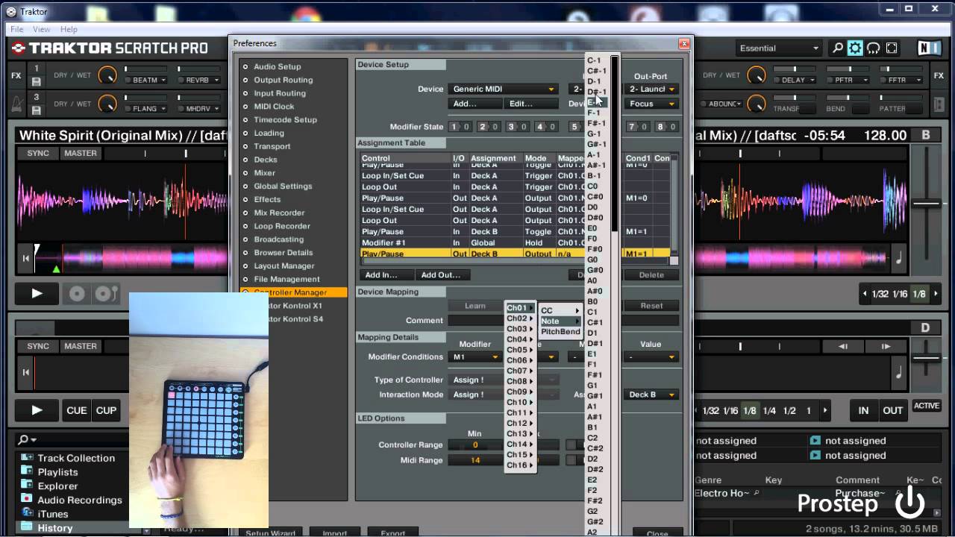Select Note in the Ch01 submenu

pyautogui.click(x=560, y=321)
